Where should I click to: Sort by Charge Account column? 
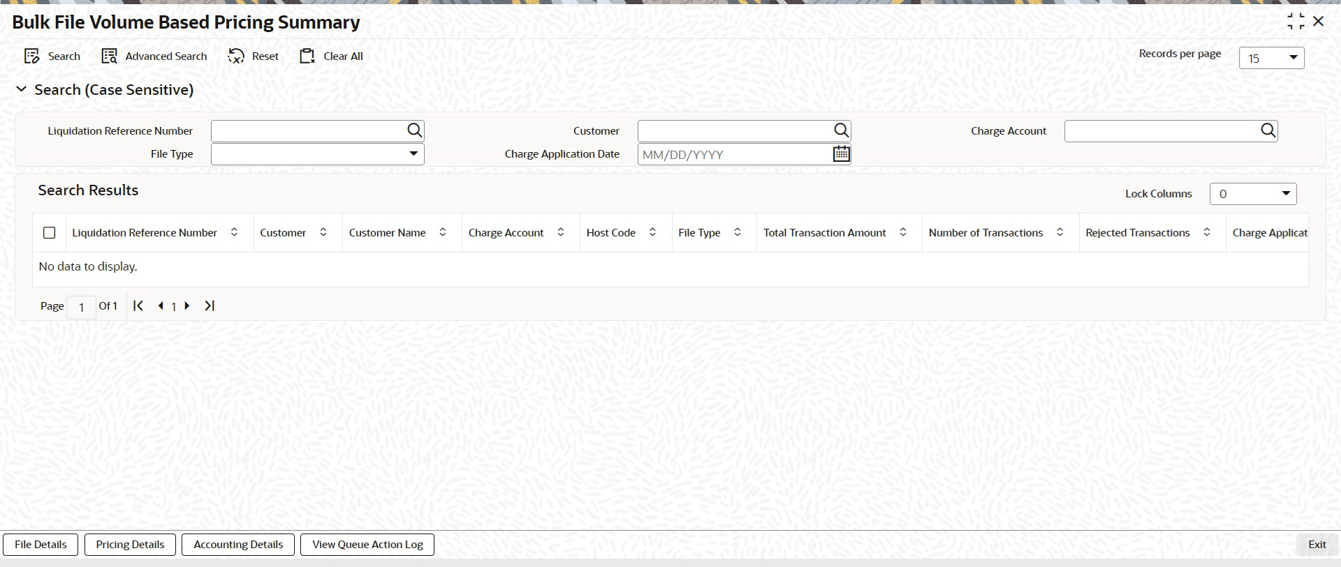(561, 232)
